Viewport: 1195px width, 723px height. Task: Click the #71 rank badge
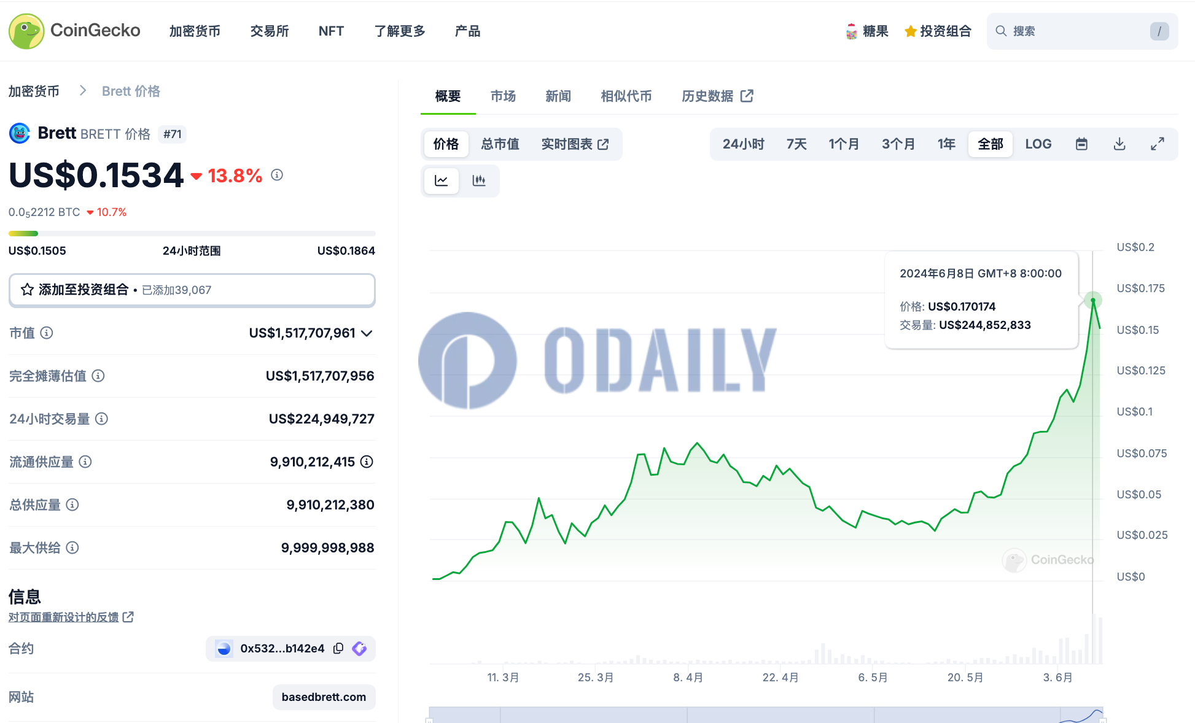173,134
